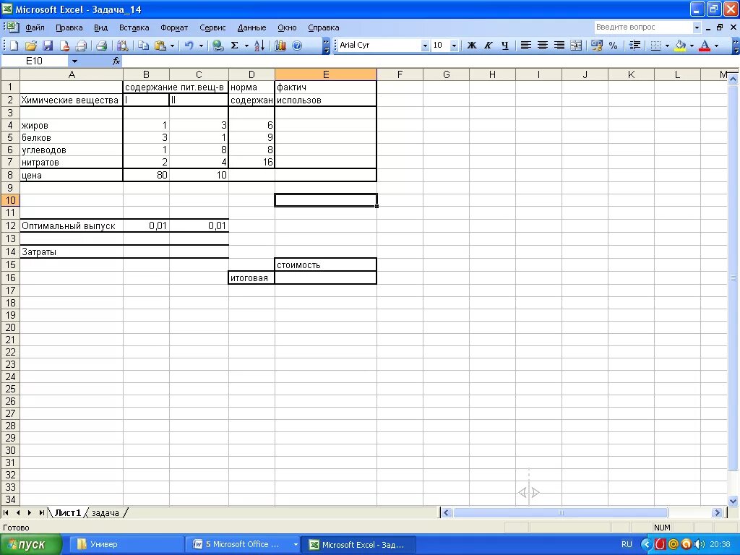This screenshot has height=555, width=740.
Task: Launch the Chart Wizard icon
Action: click(x=280, y=46)
